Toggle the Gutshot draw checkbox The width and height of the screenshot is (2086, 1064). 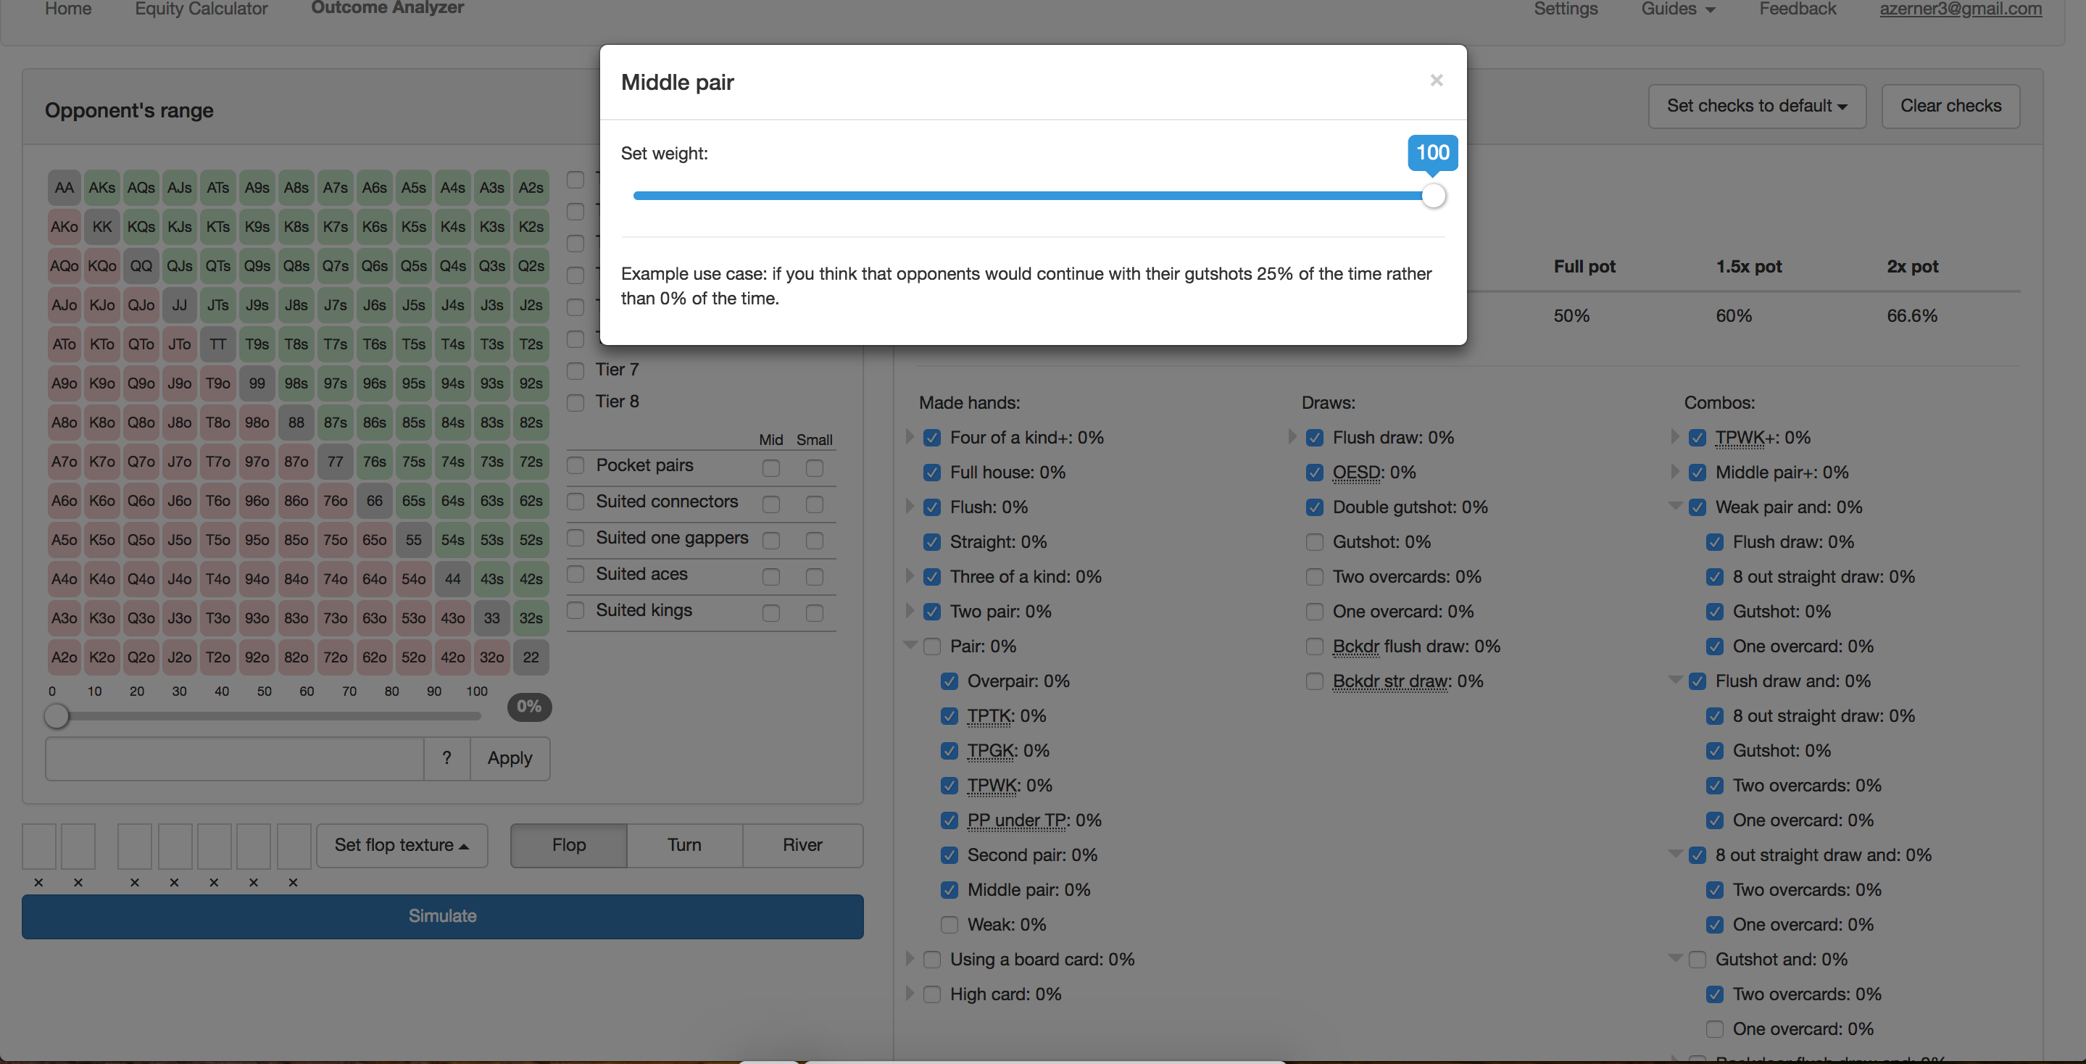tap(1314, 541)
